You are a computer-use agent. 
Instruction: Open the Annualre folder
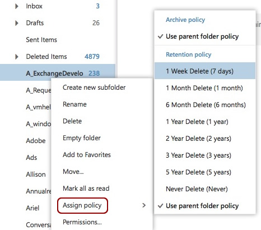coord(39,191)
